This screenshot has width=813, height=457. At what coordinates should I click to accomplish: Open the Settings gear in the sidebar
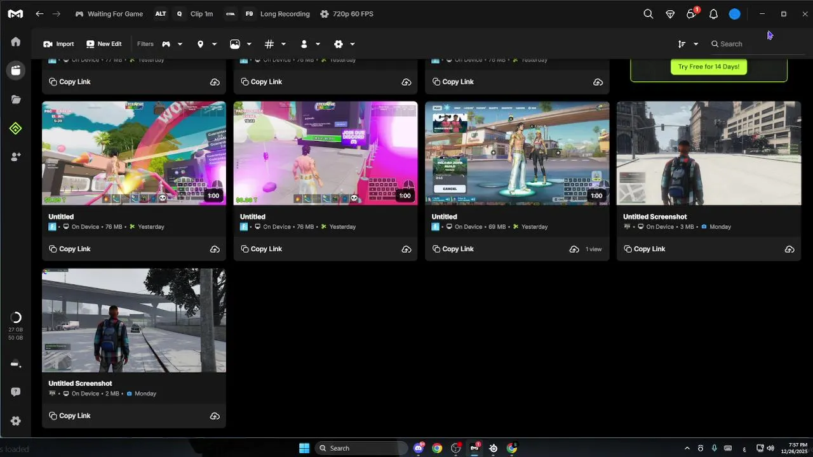click(x=16, y=421)
